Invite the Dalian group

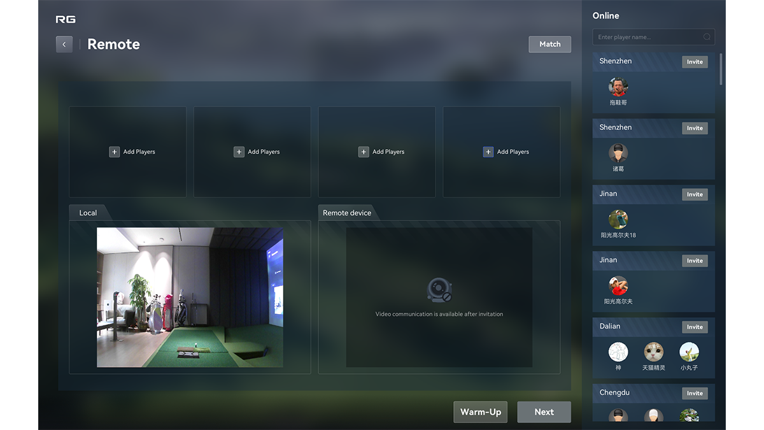(x=695, y=327)
